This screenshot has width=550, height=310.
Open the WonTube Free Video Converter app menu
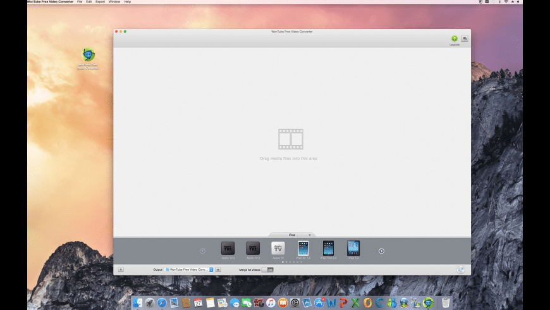point(51,2)
